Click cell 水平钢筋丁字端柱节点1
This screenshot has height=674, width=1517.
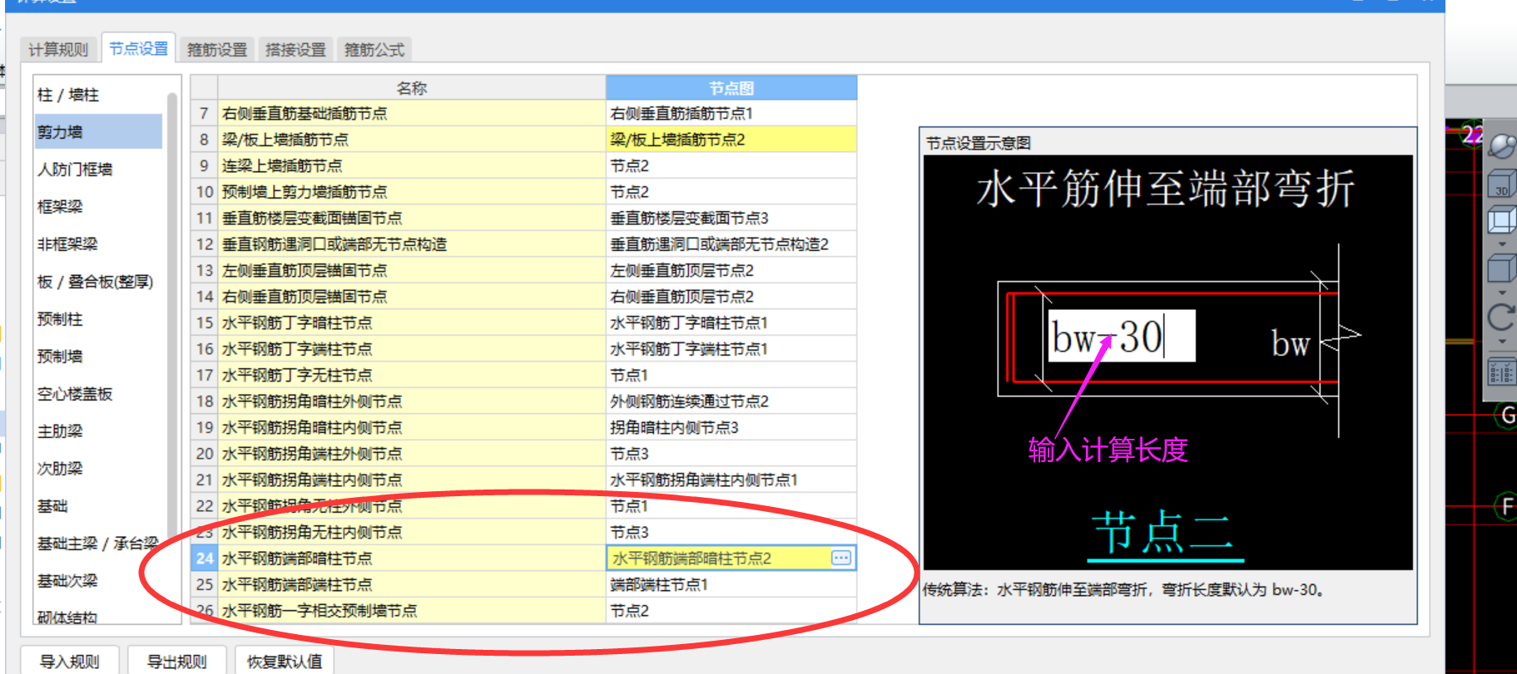pos(731,349)
